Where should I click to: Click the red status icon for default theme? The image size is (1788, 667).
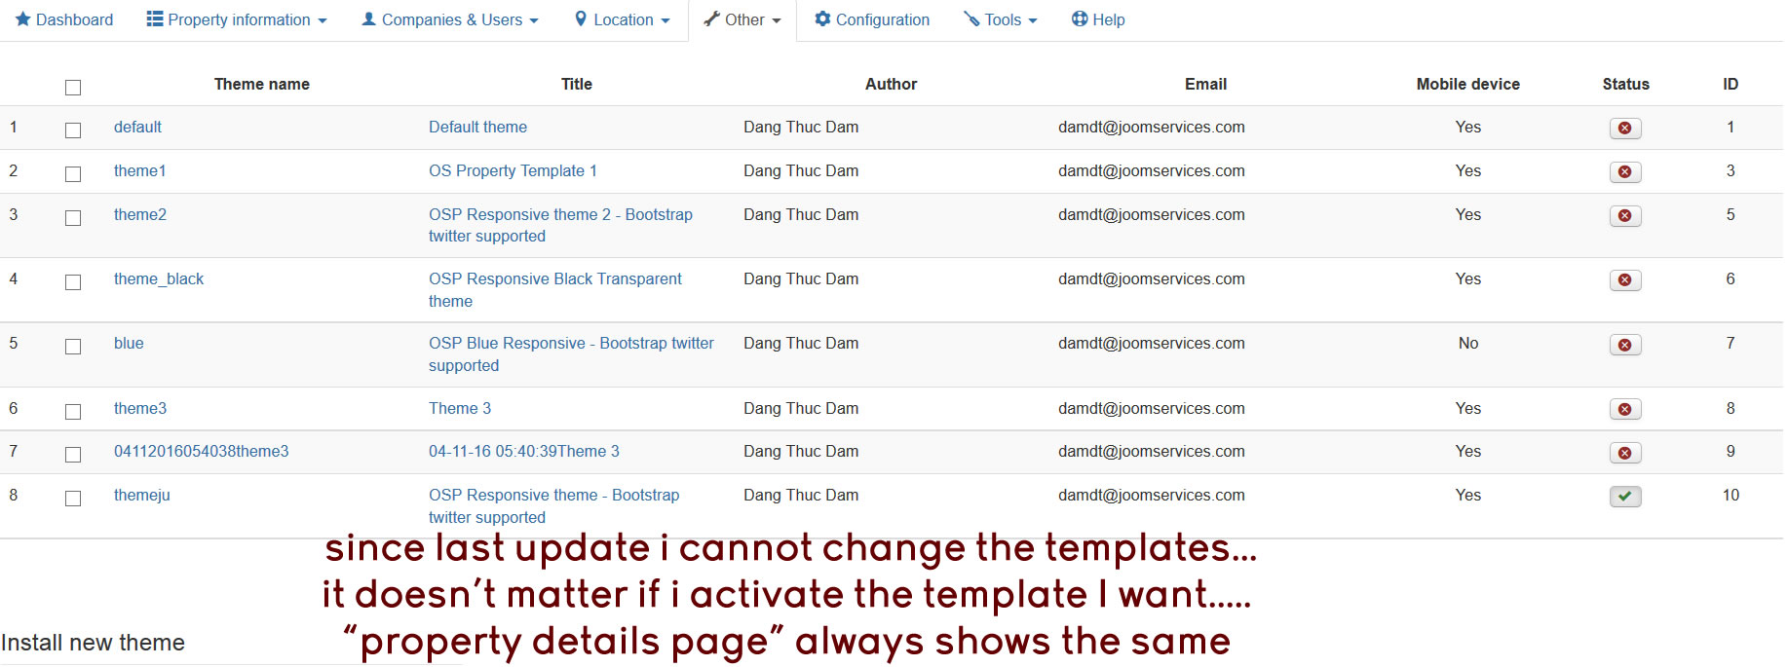[x=1624, y=129]
